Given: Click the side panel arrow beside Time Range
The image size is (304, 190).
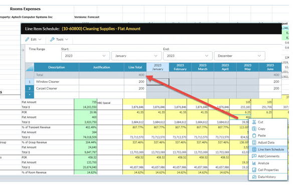Looking at the screenshot, I should tap(23, 50).
